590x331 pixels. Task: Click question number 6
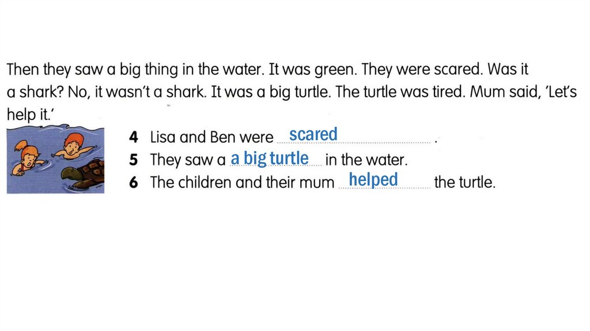click(x=134, y=182)
